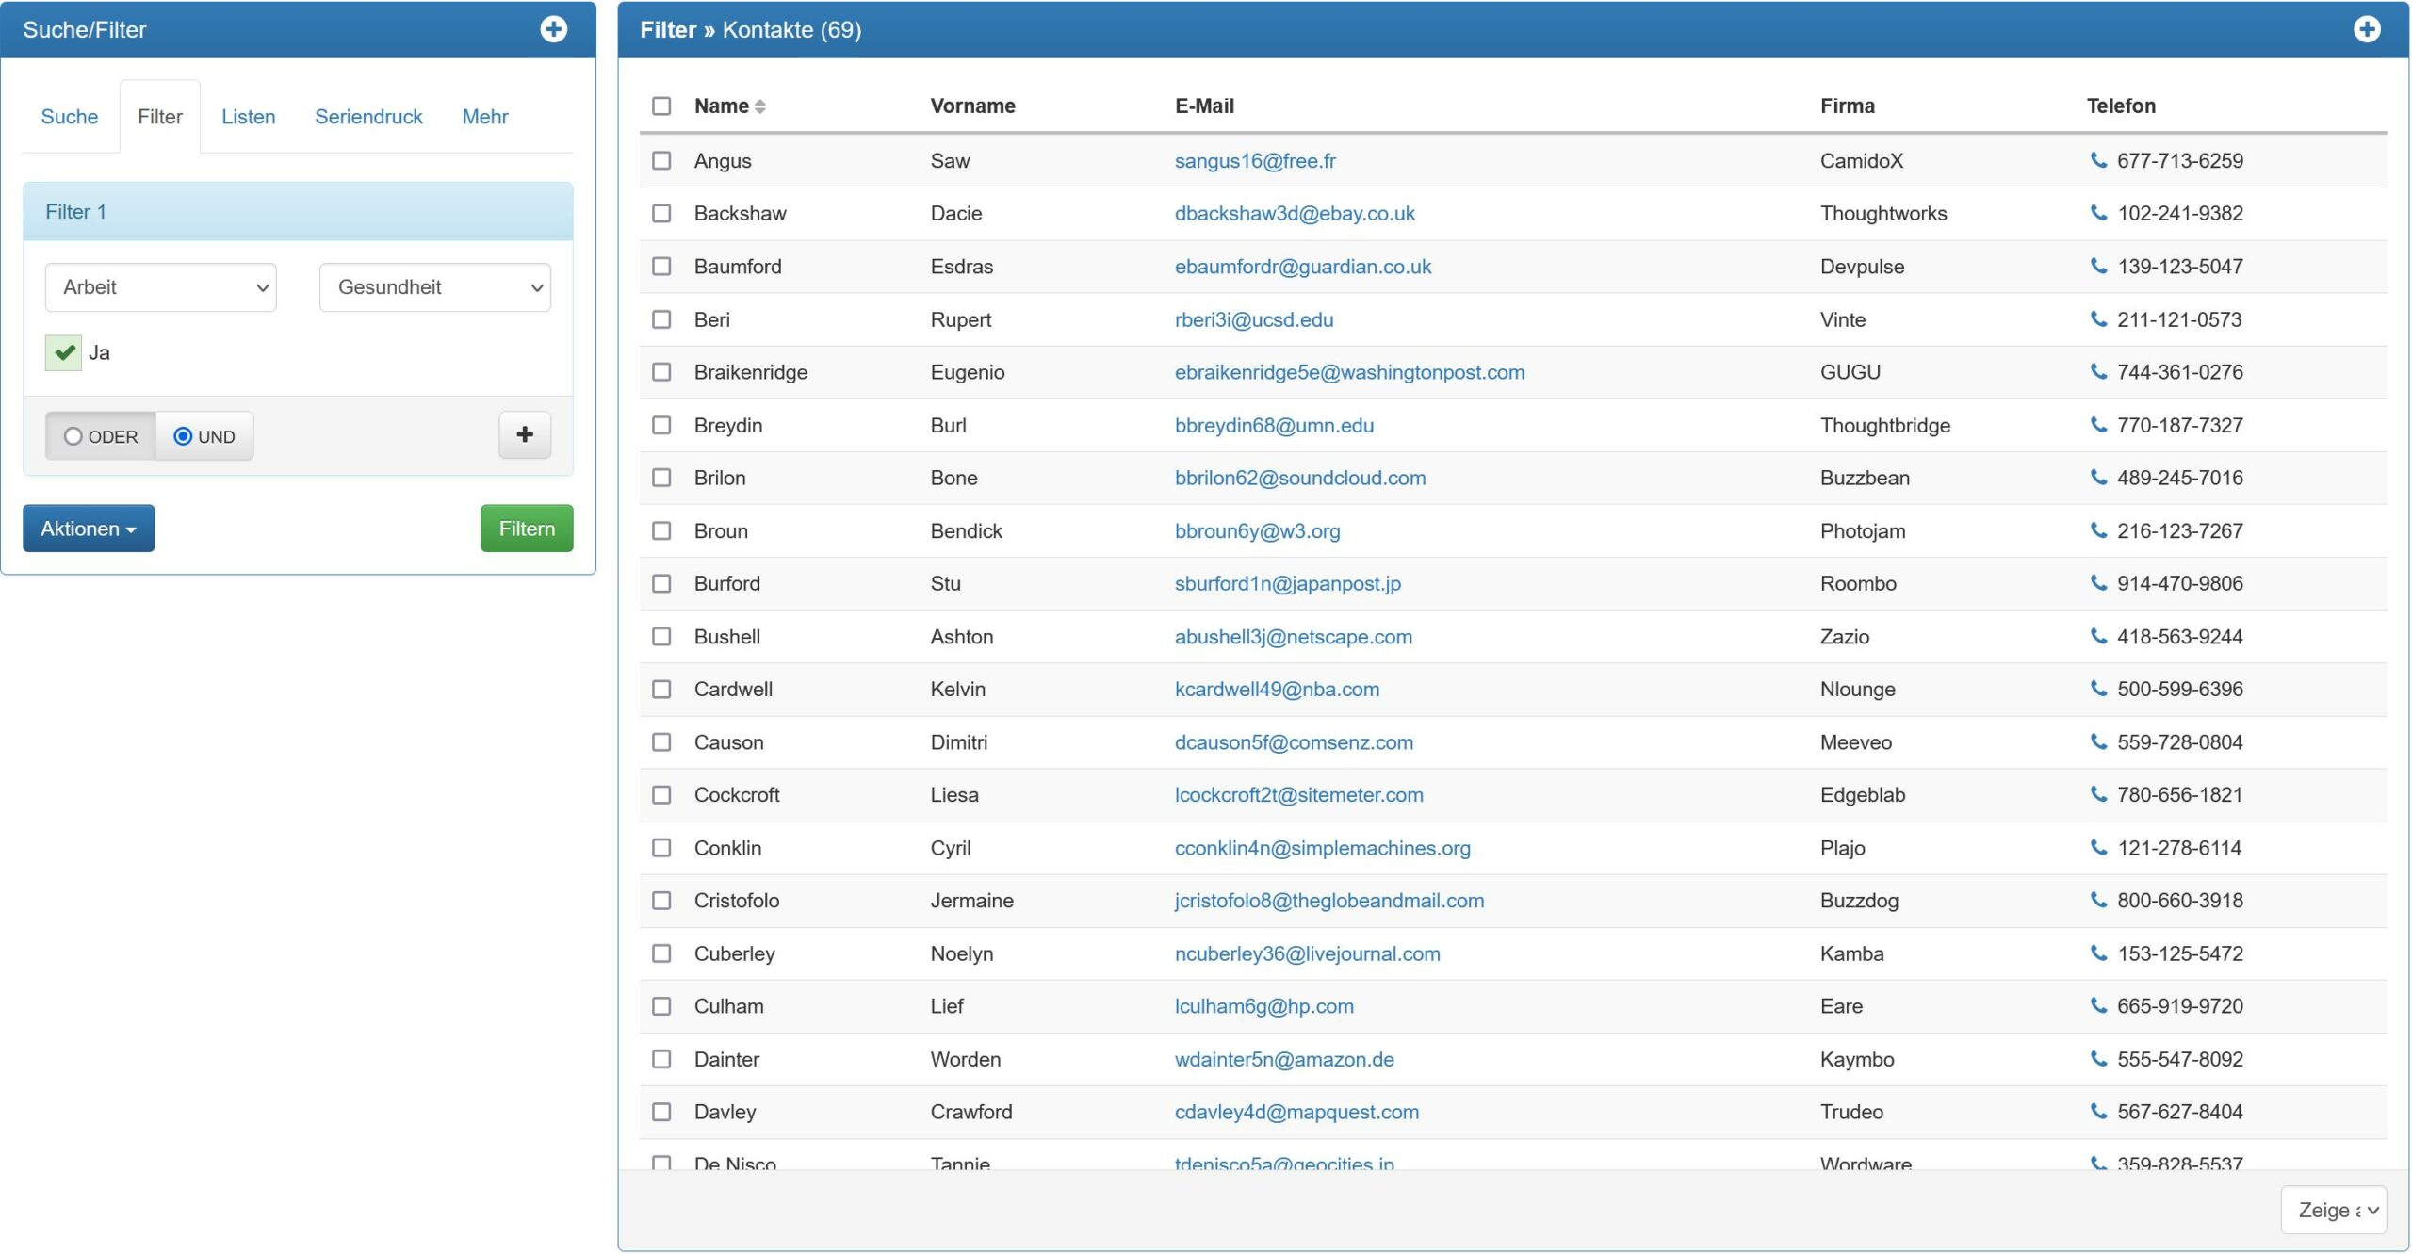
Task: Open the Zeige entries selector at bottom
Action: point(2333,1210)
